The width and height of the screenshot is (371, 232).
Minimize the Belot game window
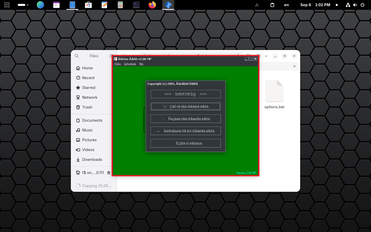pos(246,59)
